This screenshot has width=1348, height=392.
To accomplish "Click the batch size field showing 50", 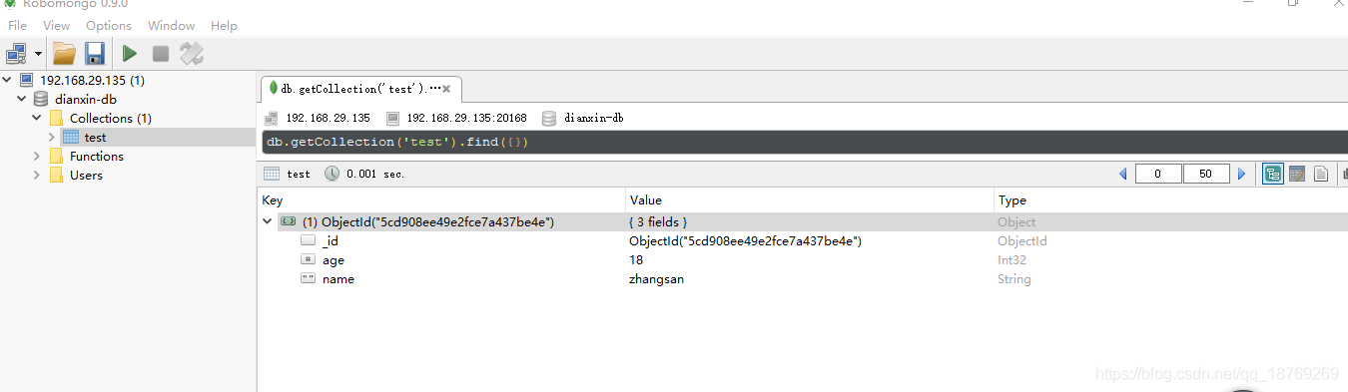I will (1206, 174).
